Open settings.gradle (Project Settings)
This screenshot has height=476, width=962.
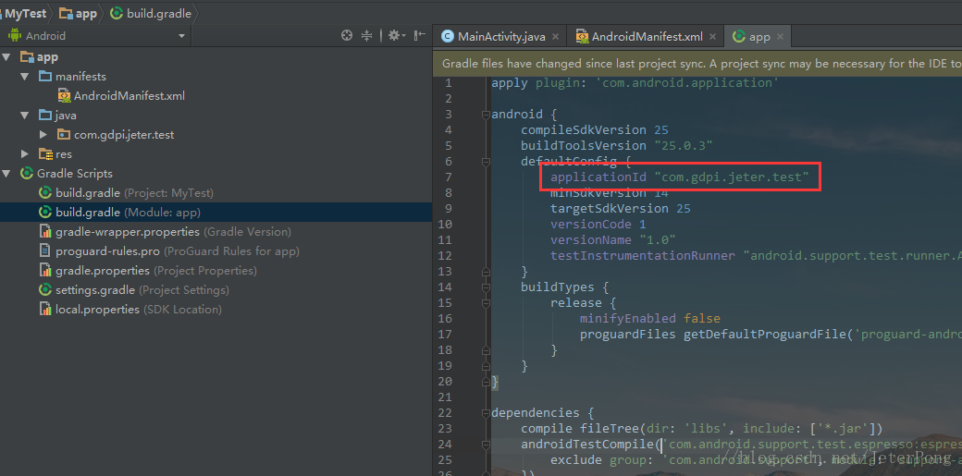(x=134, y=289)
